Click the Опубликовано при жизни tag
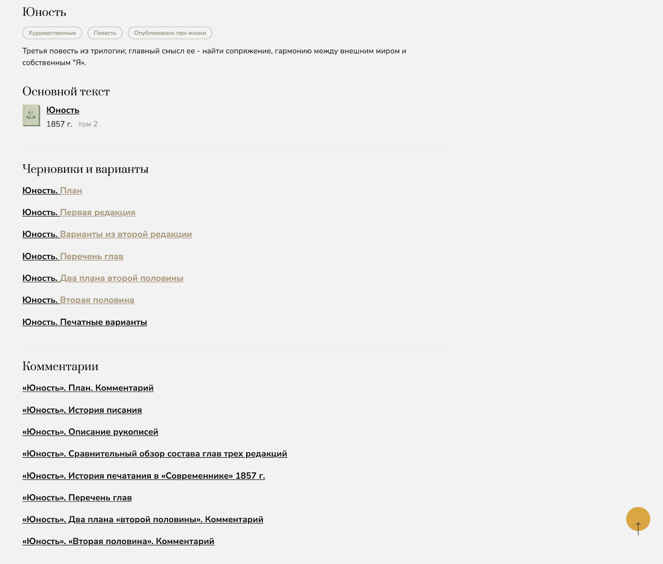The height and width of the screenshot is (564, 663). coord(170,33)
